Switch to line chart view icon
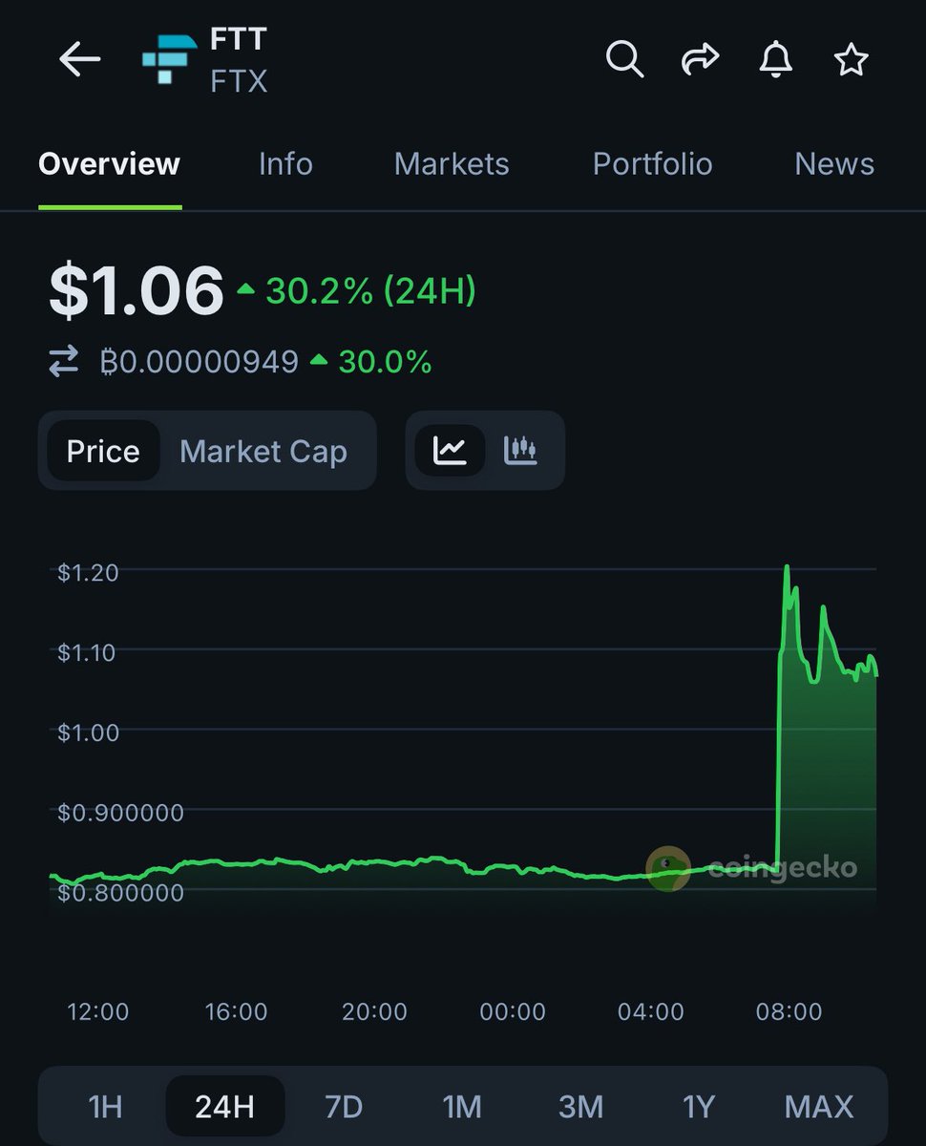 pyautogui.click(x=450, y=451)
